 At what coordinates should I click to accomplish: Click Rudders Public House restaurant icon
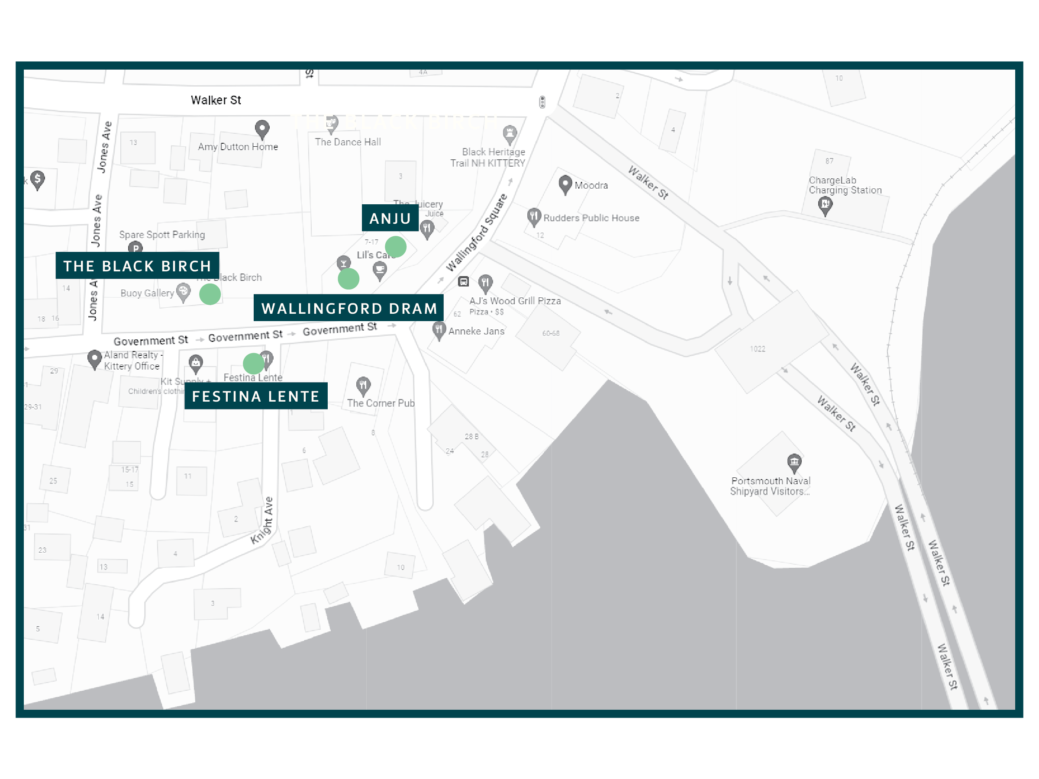pyautogui.click(x=534, y=216)
